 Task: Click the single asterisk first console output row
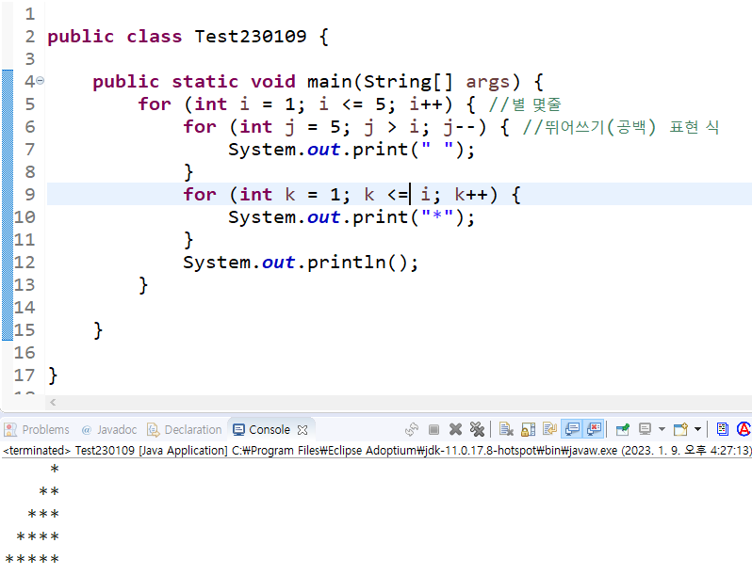[x=55, y=469]
